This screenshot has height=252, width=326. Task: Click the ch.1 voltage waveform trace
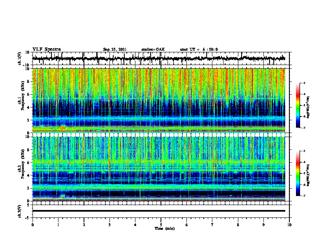[158, 58]
